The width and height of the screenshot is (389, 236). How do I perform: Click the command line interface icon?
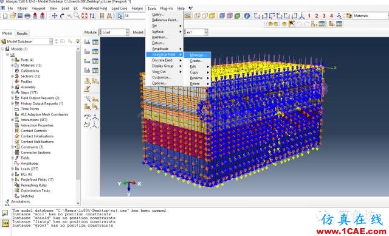(5, 223)
